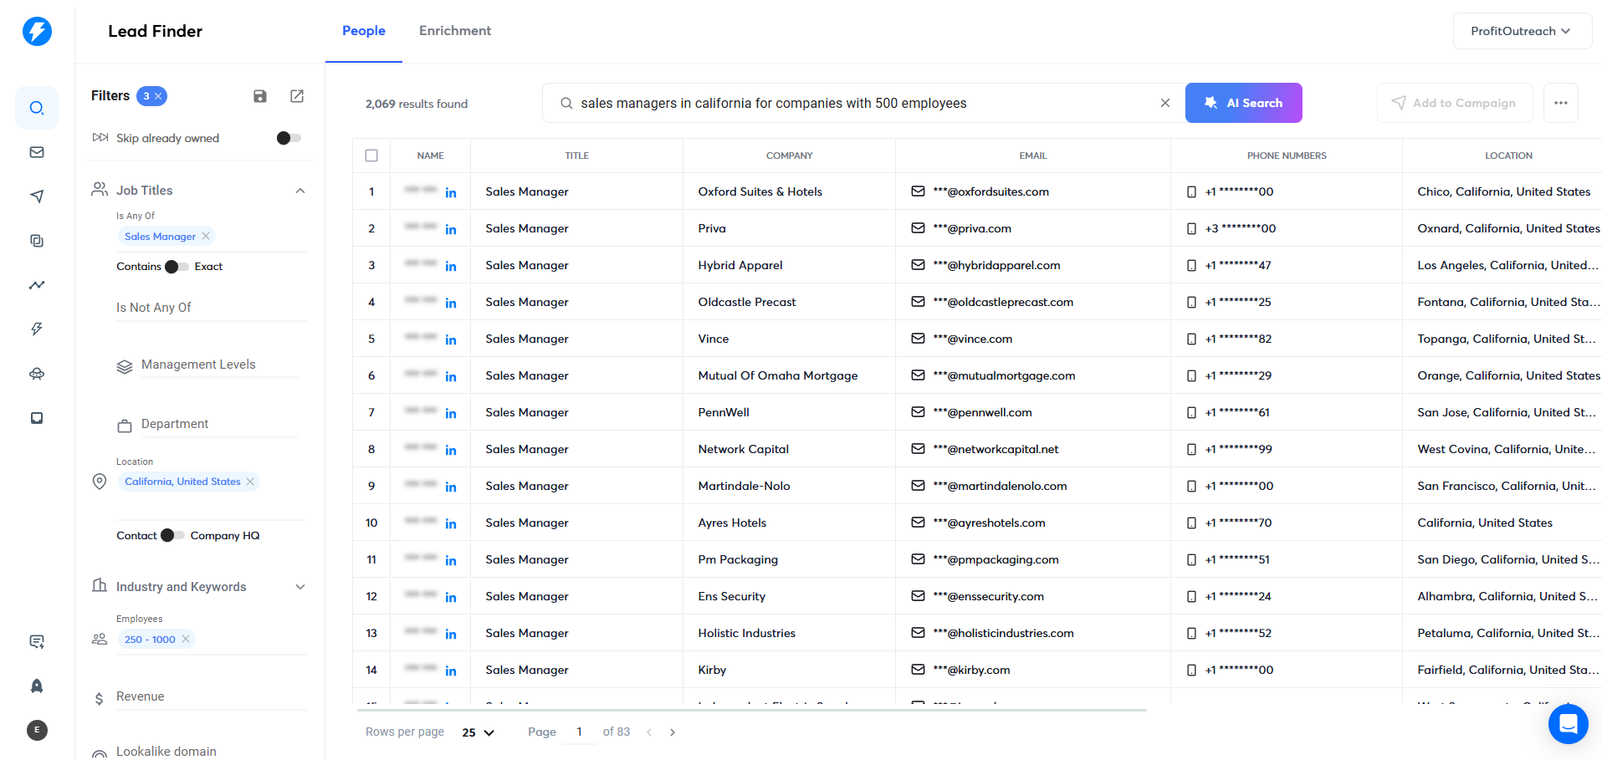Select the People tab
This screenshot has height=760, width=1602.
pyautogui.click(x=364, y=30)
